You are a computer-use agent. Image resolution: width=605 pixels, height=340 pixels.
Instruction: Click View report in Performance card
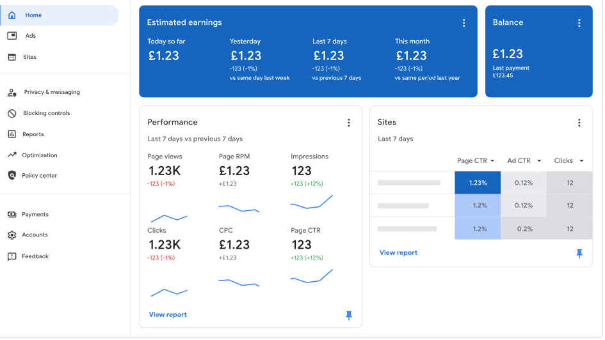click(168, 316)
